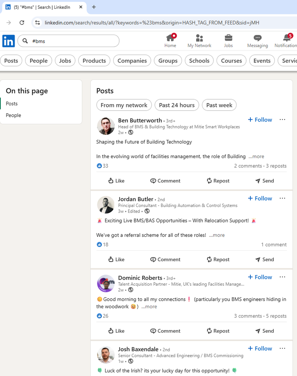
Task: Repost Ben Butterworth's post
Action: [218, 181]
